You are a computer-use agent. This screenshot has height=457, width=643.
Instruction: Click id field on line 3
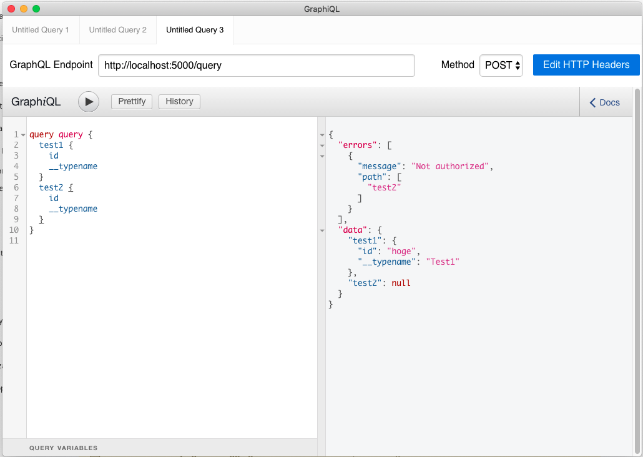pos(54,156)
